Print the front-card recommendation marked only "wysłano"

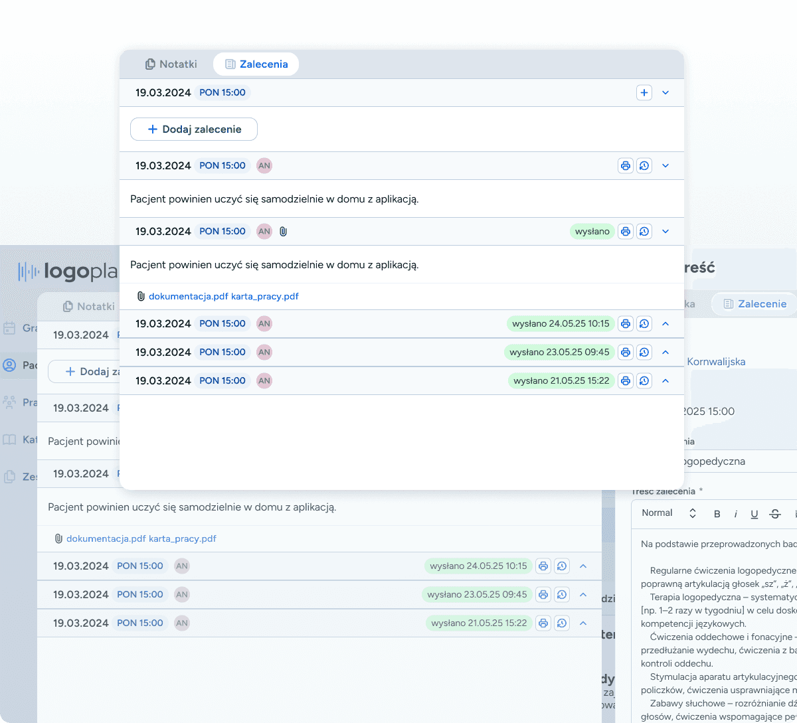[625, 232]
